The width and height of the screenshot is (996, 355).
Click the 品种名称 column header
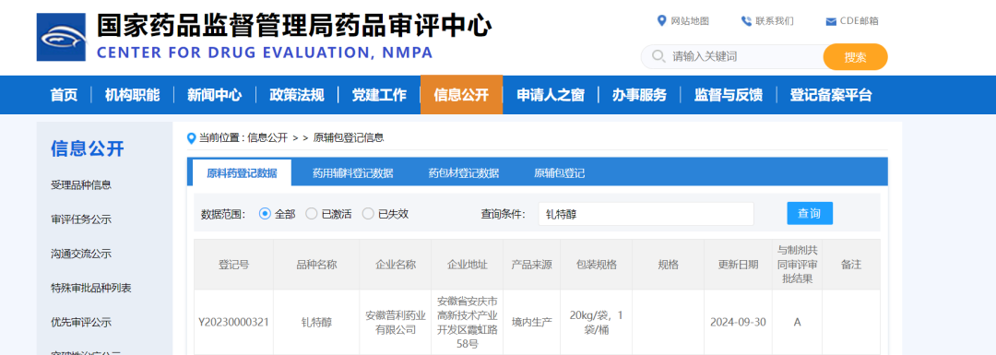[x=316, y=265]
